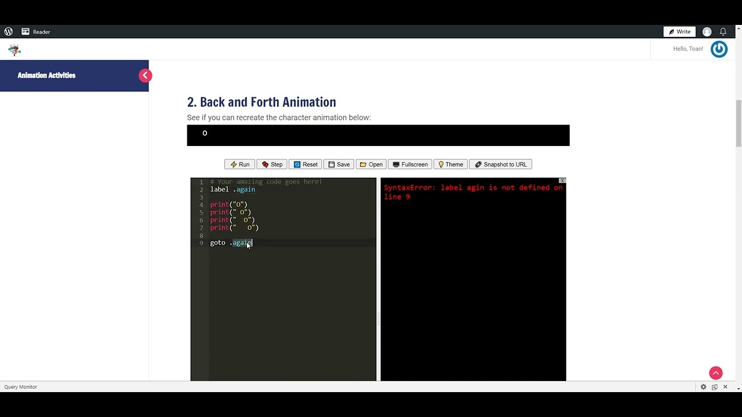Click the 'Hello, Toan!' greeting text
742x417 pixels.
coord(688,49)
